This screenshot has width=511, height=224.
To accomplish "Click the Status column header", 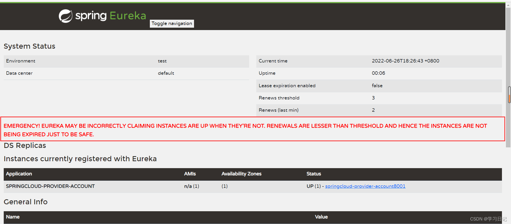I will click(x=314, y=174).
